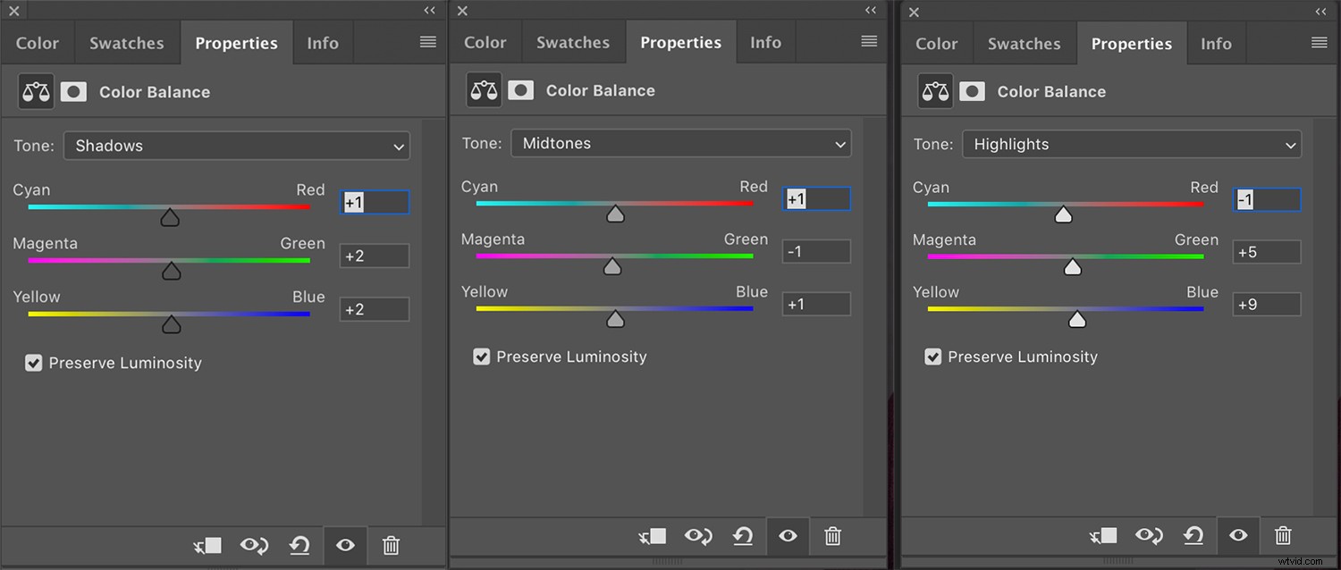Open the Midtones Tone dropdown
1341x570 pixels.
(x=680, y=143)
